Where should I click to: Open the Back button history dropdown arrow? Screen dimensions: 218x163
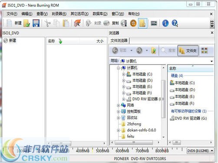(x=131, y=51)
